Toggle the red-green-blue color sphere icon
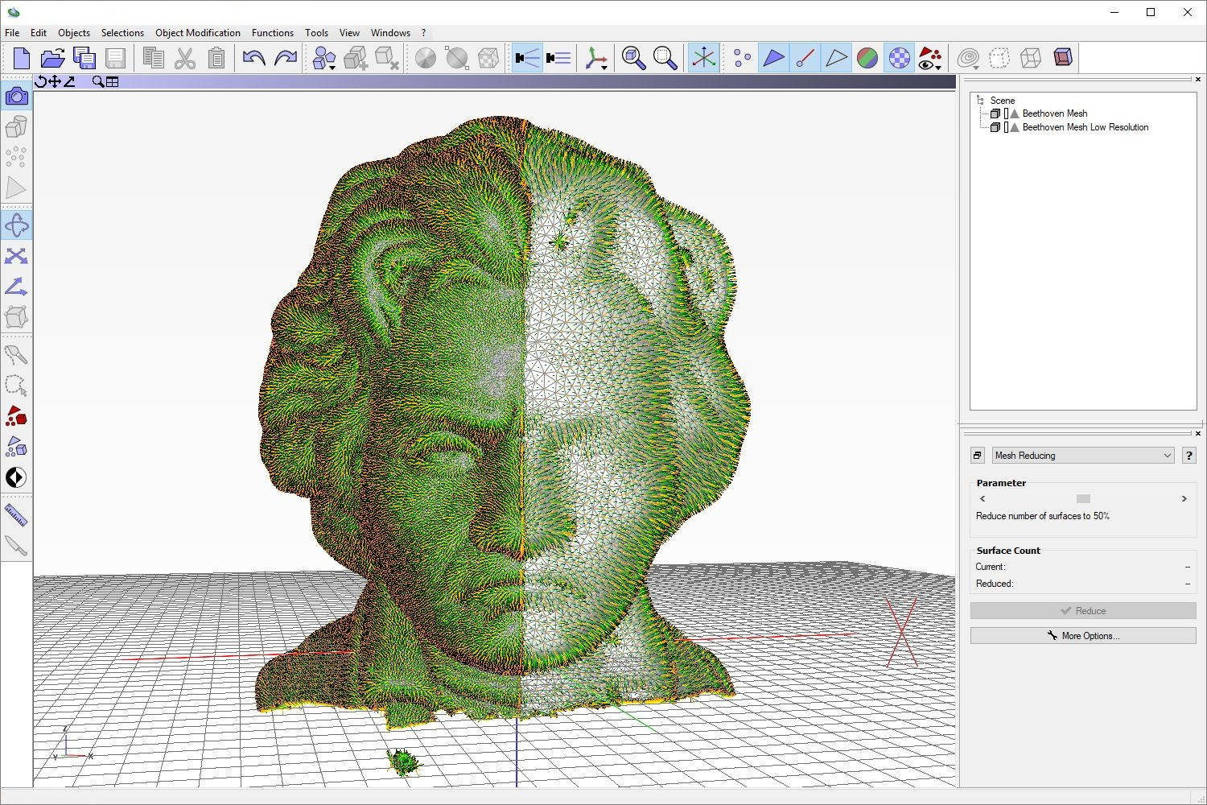 coord(867,58)
